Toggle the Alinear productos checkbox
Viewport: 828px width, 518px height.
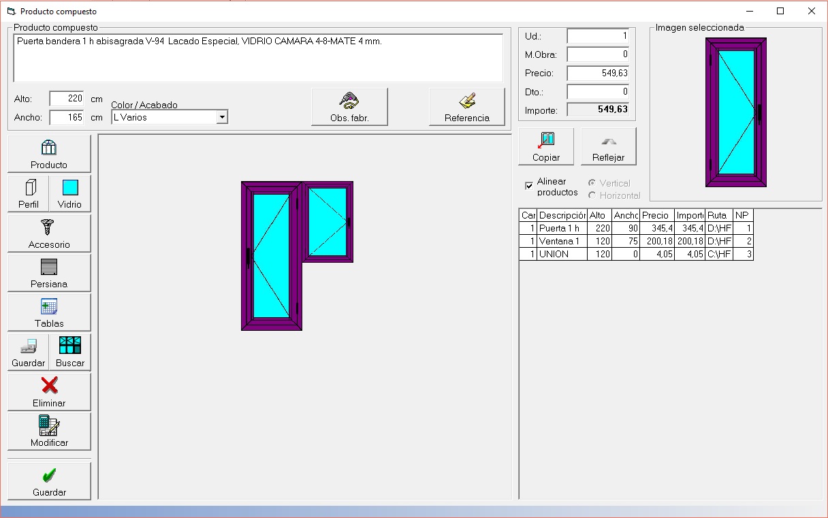click(x=529, y=186)
